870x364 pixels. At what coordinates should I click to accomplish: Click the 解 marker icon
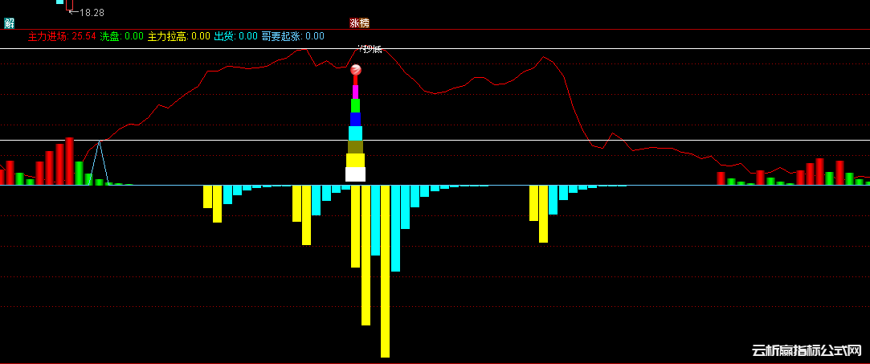pyautogui.click(x=9, y=23)
